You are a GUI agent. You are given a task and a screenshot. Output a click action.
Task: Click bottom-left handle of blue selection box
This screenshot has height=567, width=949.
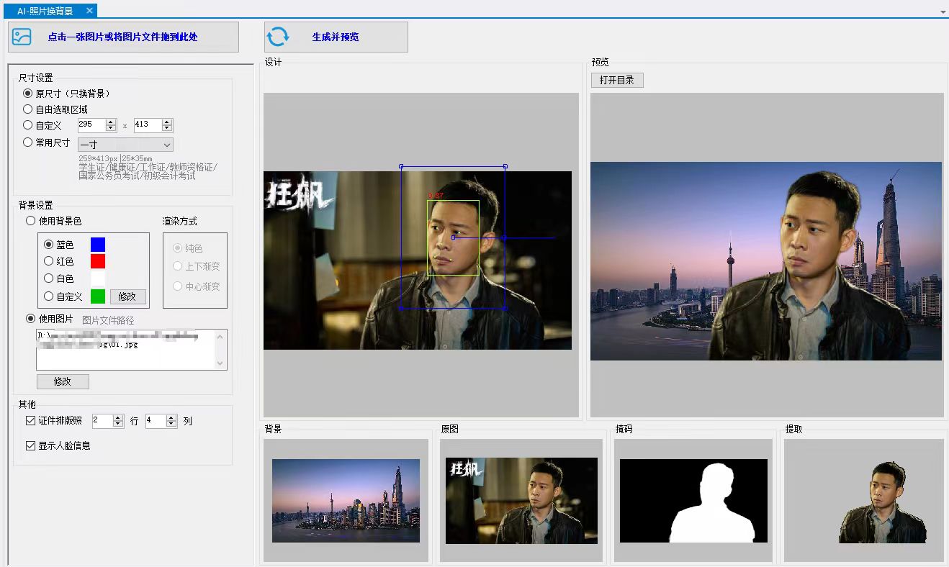[401, 308]
